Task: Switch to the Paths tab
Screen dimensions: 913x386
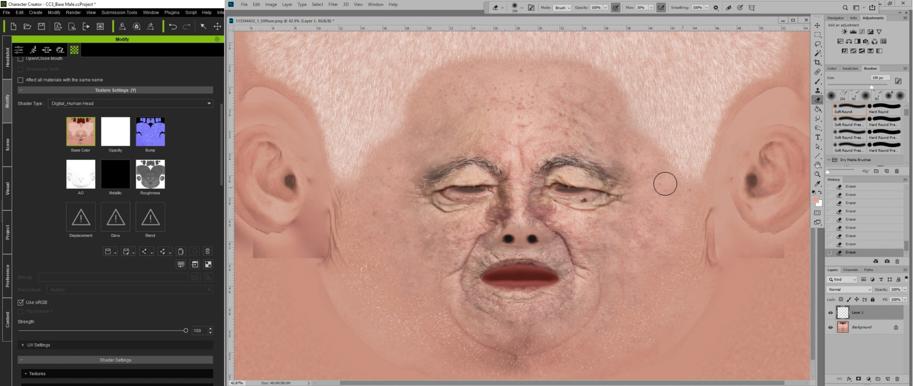Action: tap(868, 270)
